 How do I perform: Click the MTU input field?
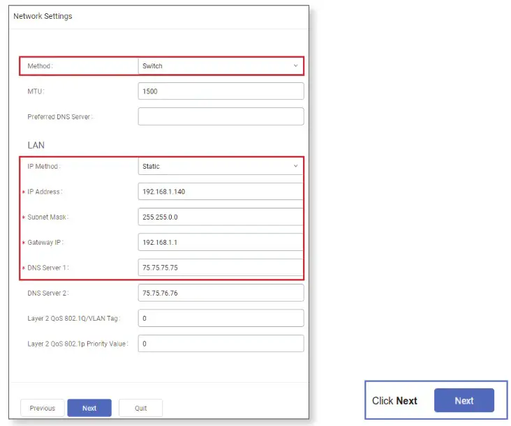click(x=221, y=91)
